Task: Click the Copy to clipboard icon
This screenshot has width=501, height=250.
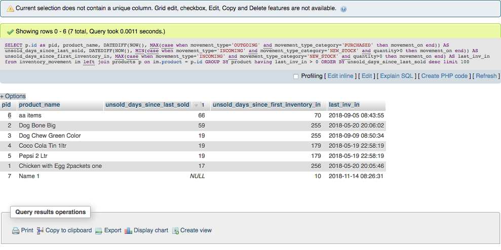Action: point(41,231)
